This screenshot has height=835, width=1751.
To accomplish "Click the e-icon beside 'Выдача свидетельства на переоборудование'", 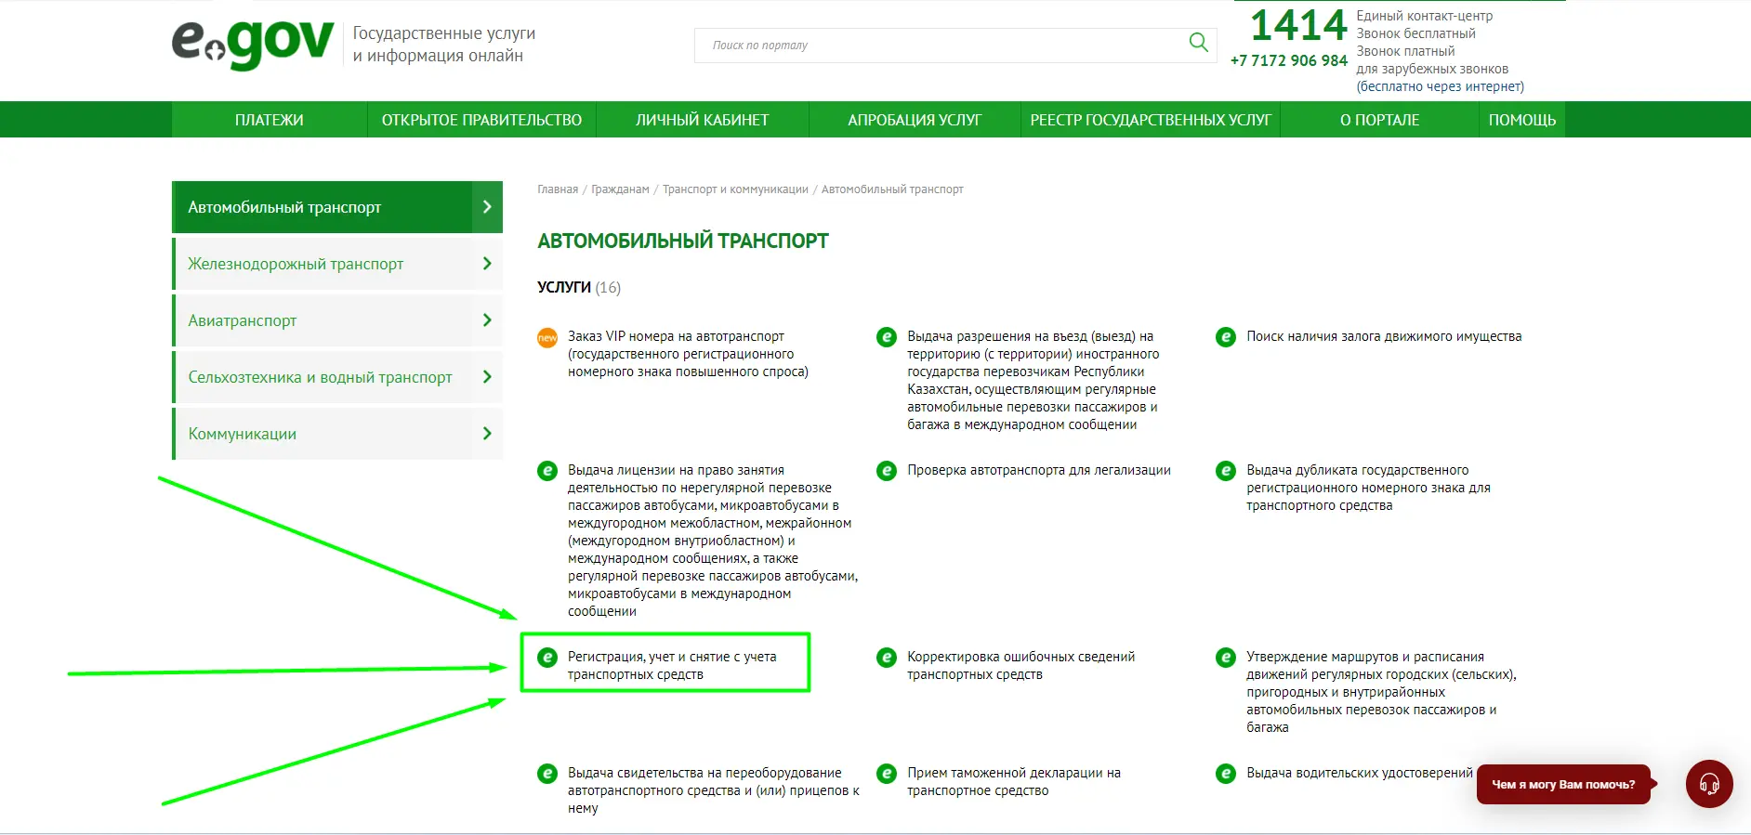I will [547, 774].
